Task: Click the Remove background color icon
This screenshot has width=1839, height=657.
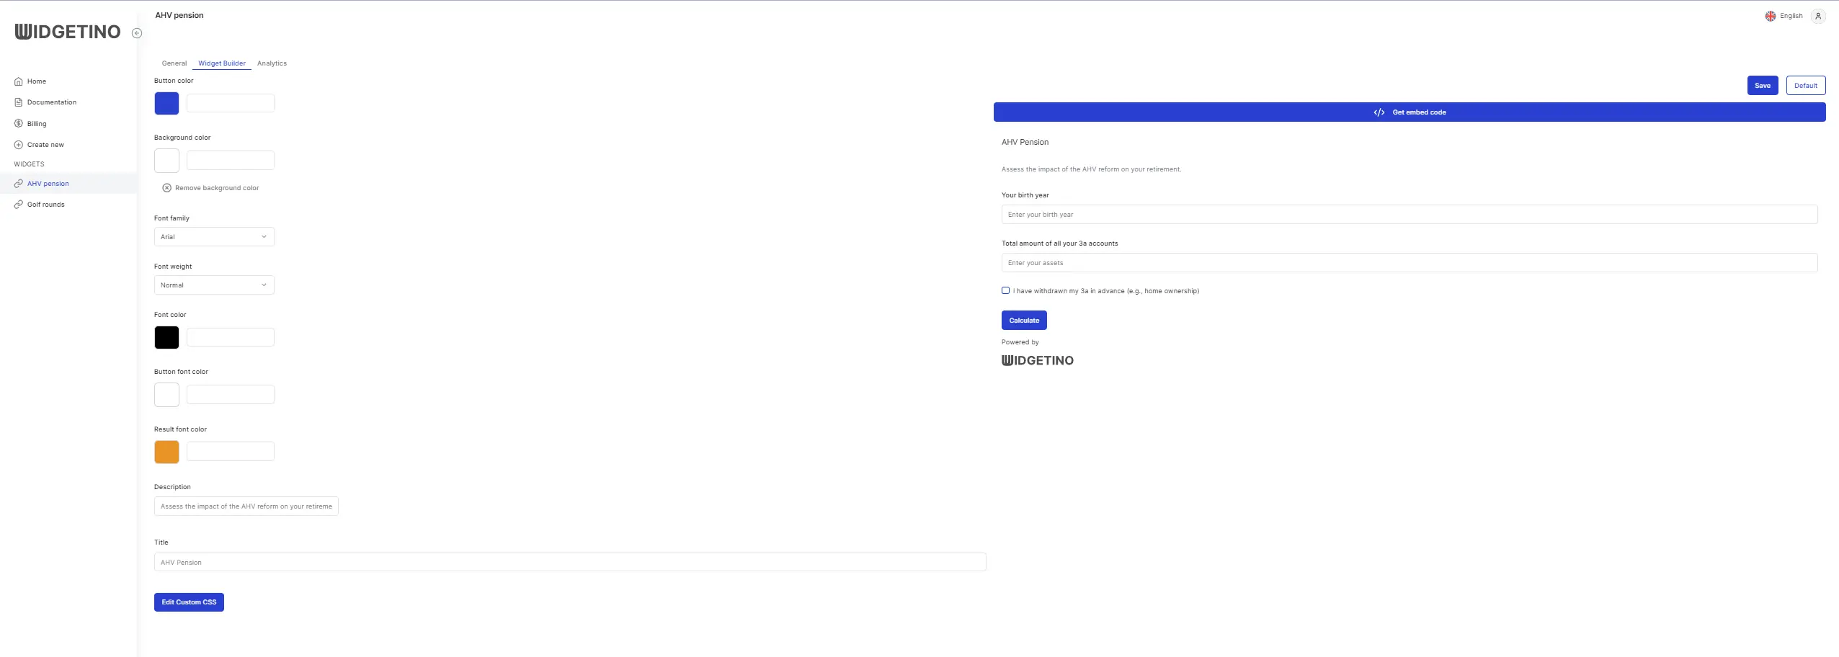Action: 166,188
